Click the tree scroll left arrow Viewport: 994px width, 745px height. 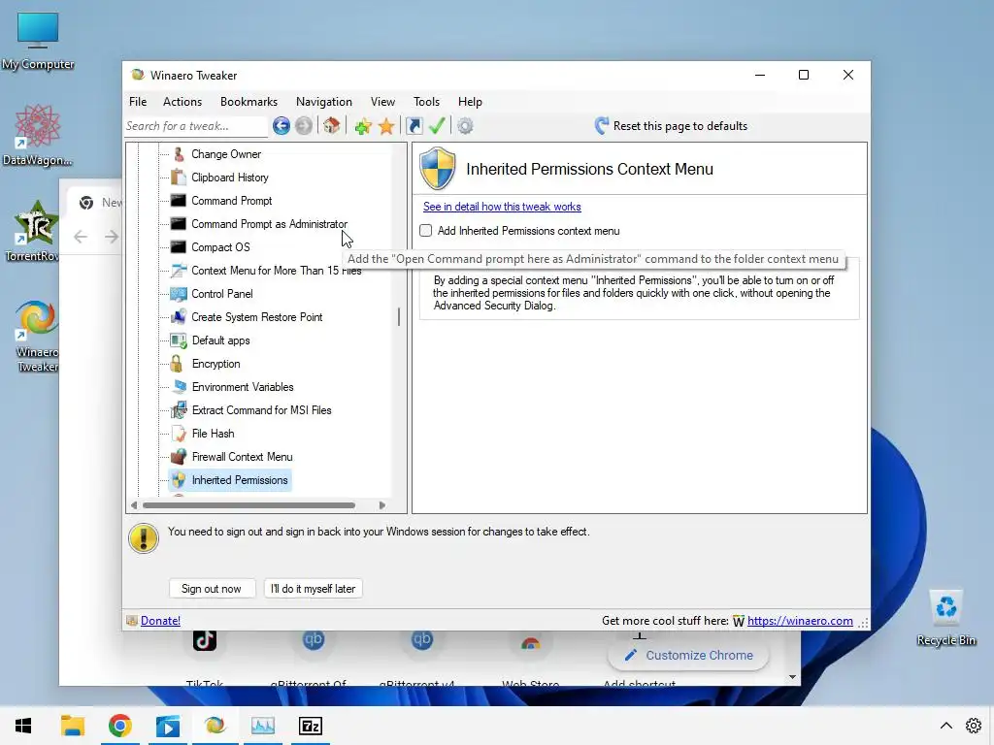coord(134,505)
